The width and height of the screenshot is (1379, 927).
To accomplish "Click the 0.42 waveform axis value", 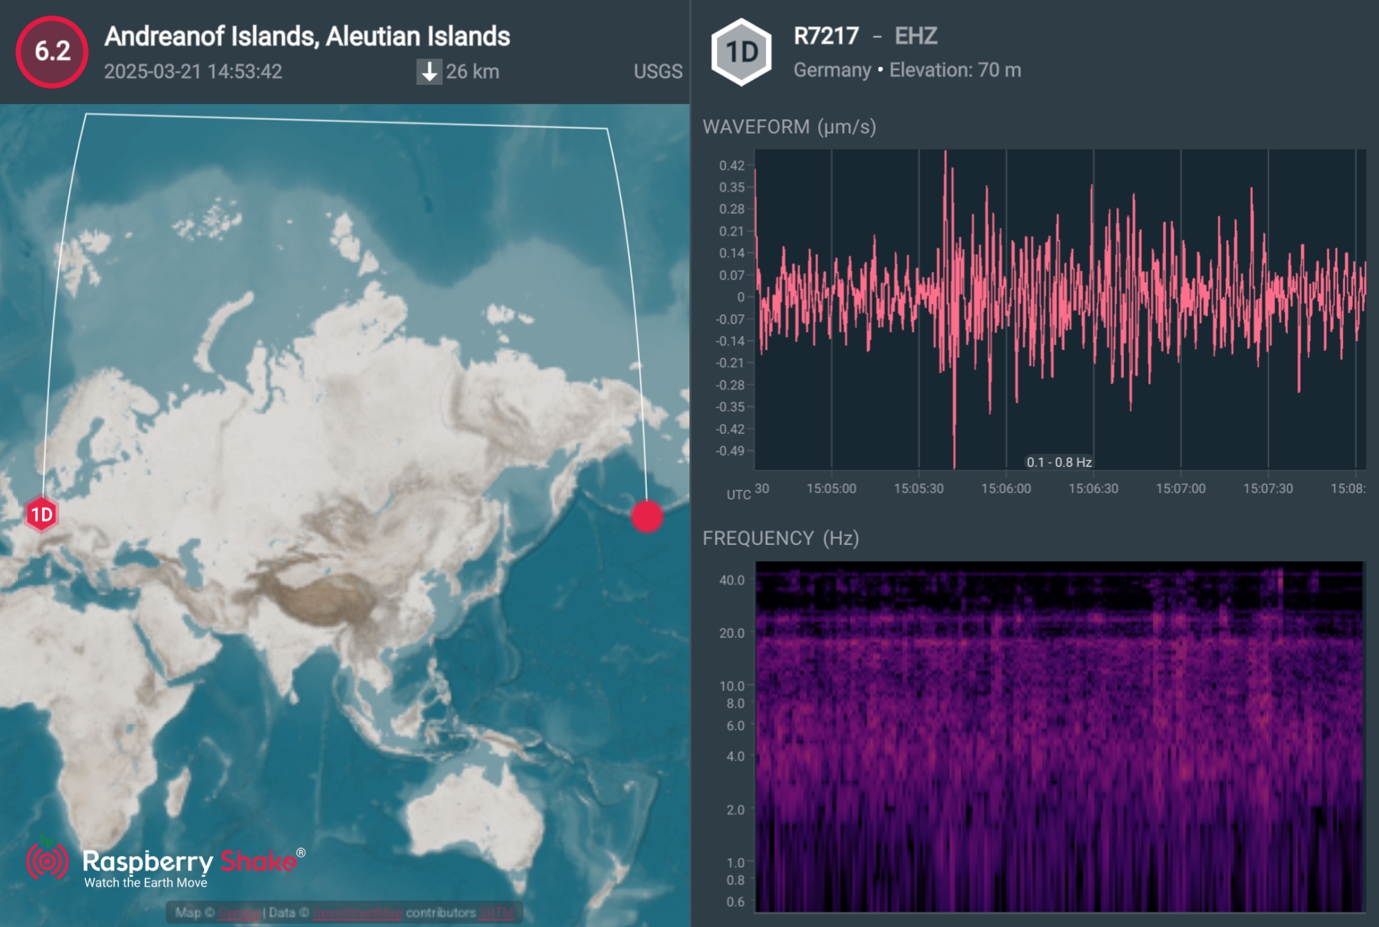I will [732, 166].
